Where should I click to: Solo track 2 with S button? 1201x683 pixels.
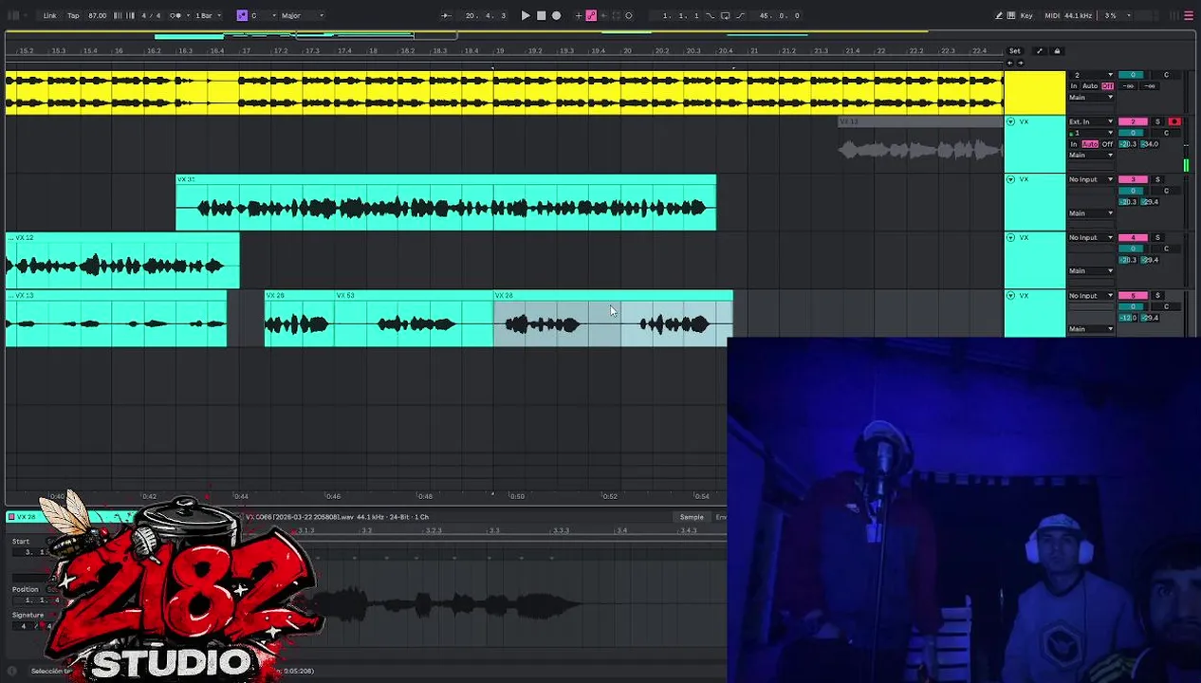pos(1157,121)
